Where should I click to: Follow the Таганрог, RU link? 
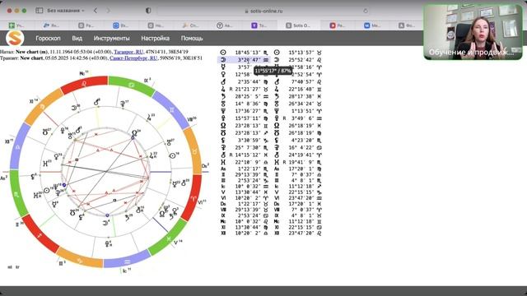tap(128, 52)
